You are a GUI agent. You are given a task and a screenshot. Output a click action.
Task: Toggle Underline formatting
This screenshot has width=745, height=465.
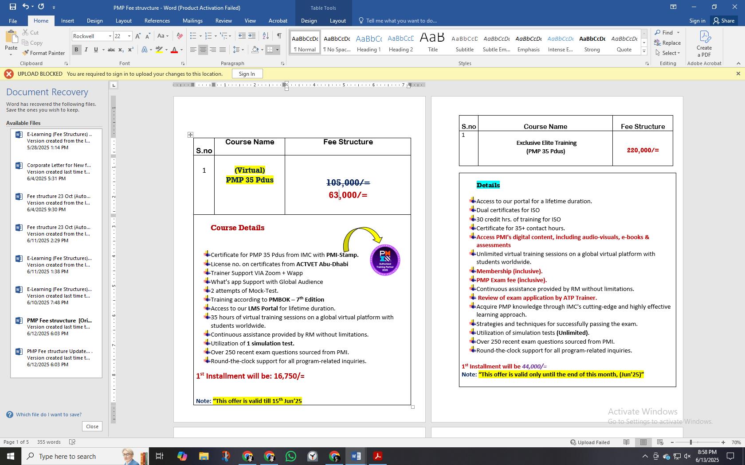[x=96, y=50]
